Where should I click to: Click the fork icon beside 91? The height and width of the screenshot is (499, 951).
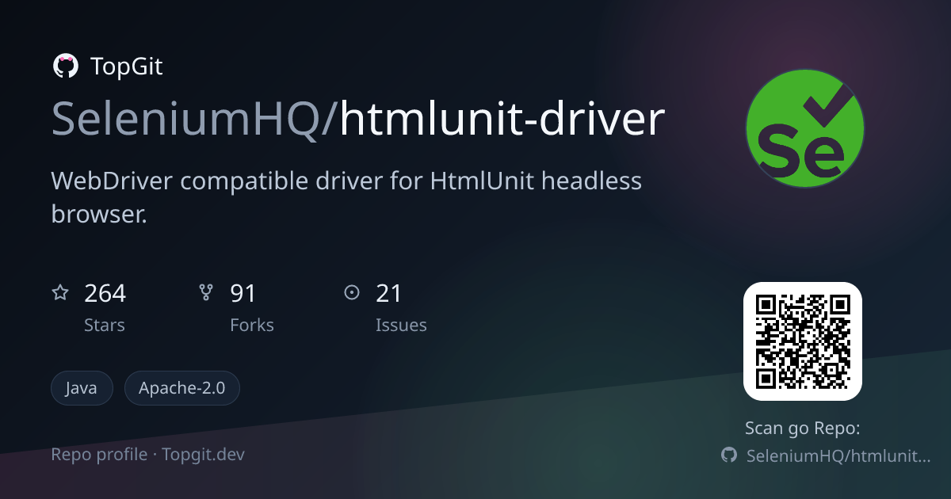(x=206, y=293)
